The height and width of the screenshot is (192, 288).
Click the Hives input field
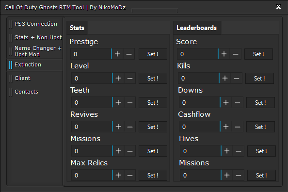[200, 151]
